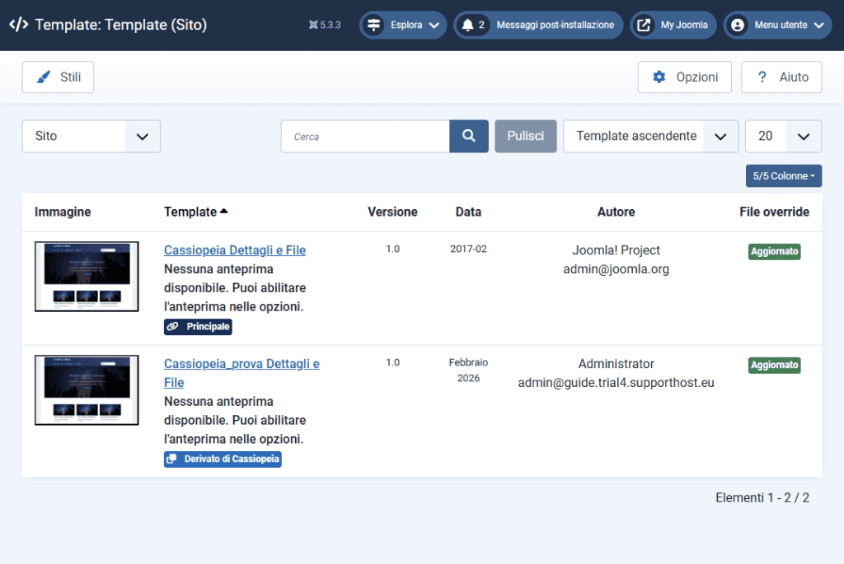Viewport: 844px width, 564px height.
Task: Click the Principale badge
Action: (198, 326)
